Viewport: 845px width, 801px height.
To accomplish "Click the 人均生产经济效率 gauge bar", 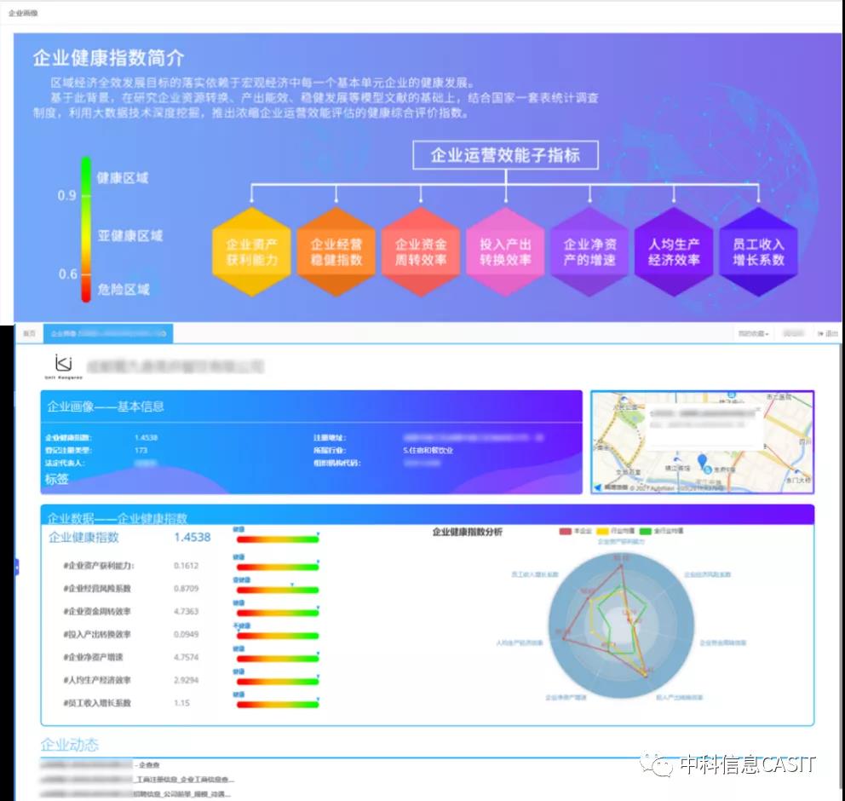I will 278,682.
